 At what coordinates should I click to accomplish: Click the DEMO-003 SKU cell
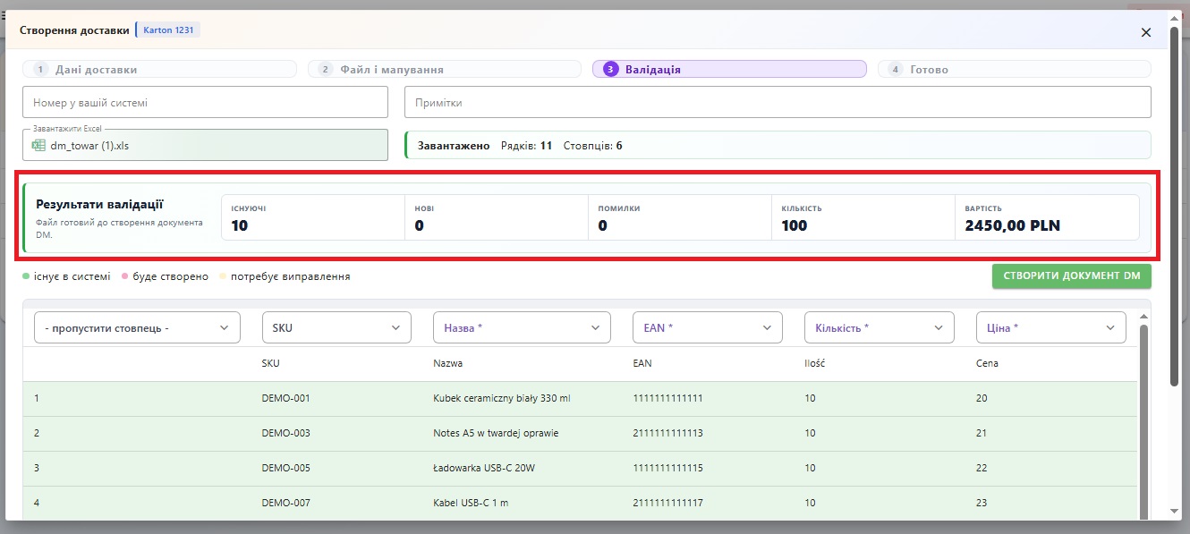pos(285,433)
